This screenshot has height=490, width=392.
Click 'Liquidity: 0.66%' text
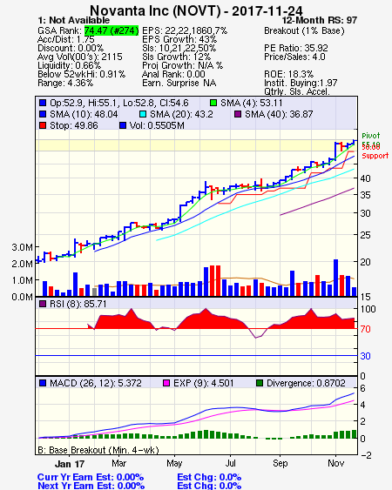pos(69,65)
